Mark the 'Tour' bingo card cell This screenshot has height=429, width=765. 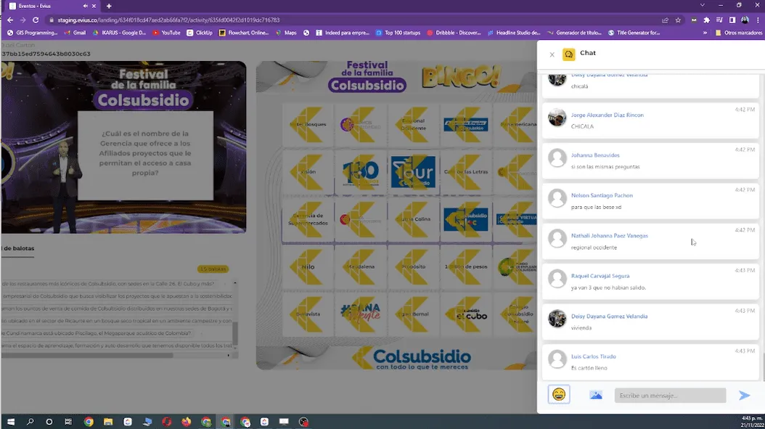click(x=414, y=173)
